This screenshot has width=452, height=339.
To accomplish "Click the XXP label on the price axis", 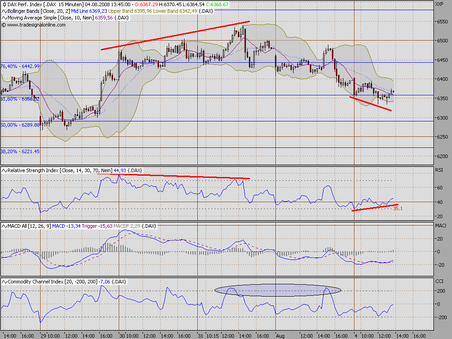I will coord(439,4).
